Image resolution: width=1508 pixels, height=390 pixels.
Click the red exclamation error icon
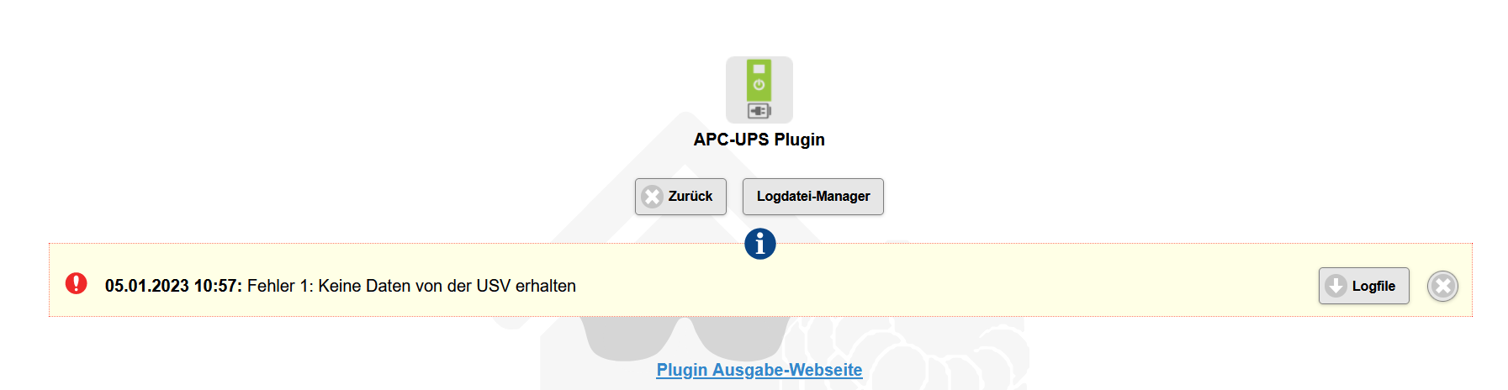tap(77, 283)
